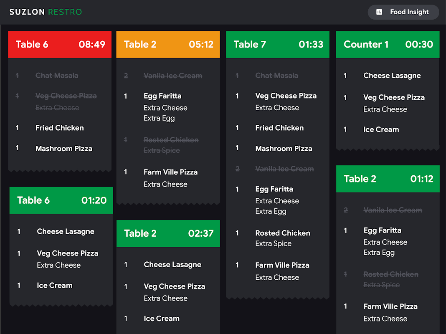Toggle Veg Cheese Pizza in Table 6 01:20

67,253
